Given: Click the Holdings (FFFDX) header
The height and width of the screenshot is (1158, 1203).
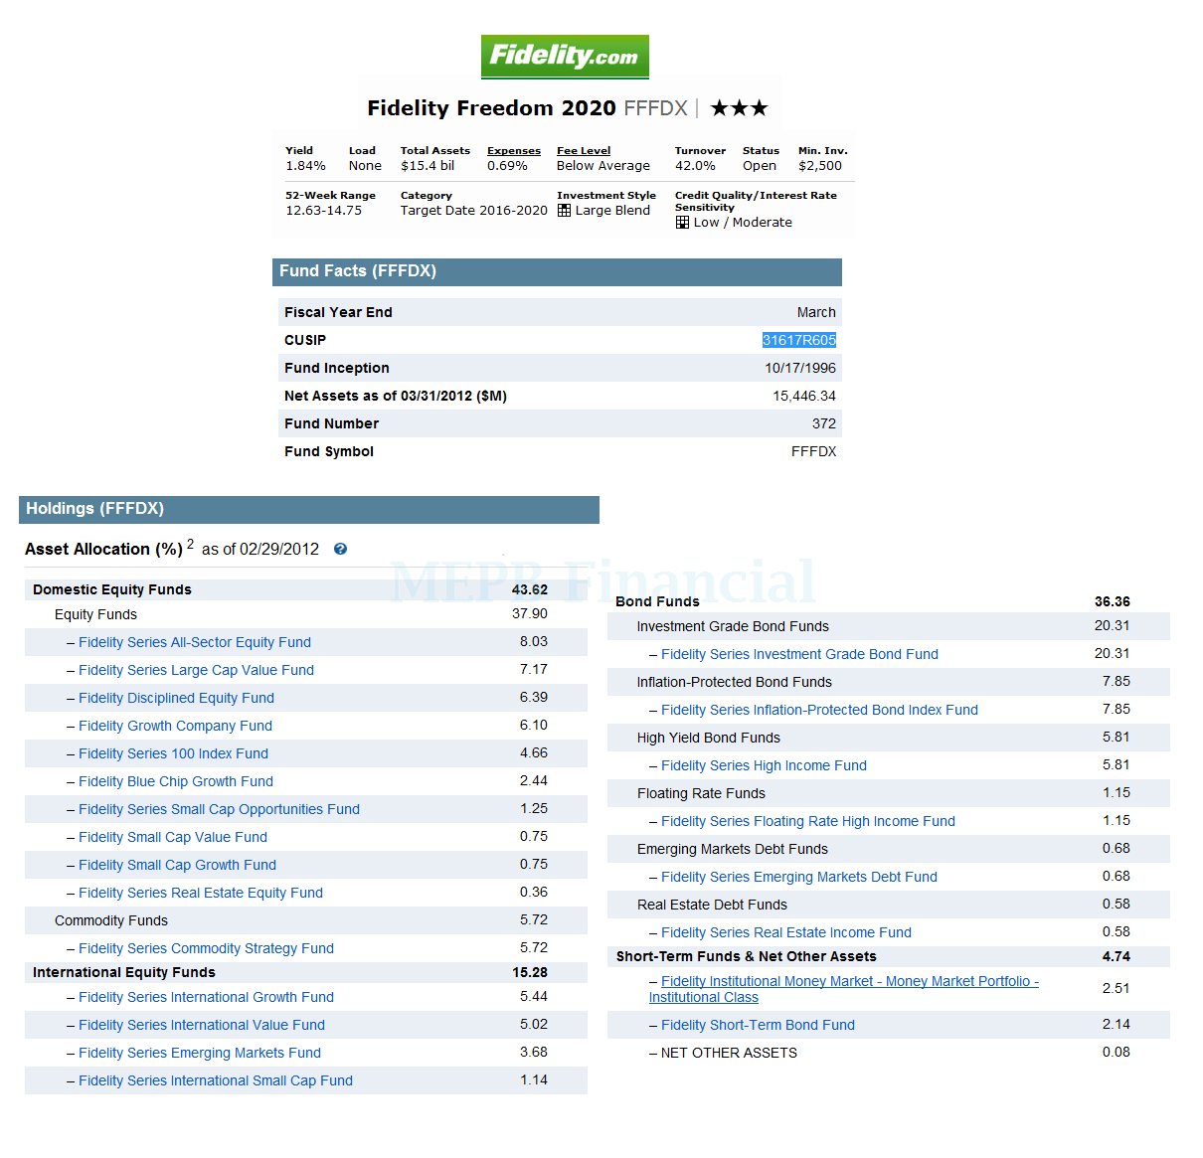Looking at the screenshot, I should point(309,509).
